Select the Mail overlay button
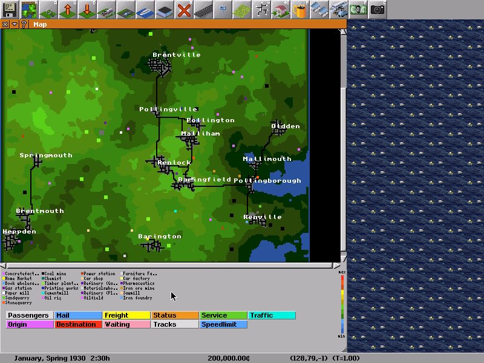Image resolution: width=484 pixels, height=363 pixels. (x=78, y=315)
